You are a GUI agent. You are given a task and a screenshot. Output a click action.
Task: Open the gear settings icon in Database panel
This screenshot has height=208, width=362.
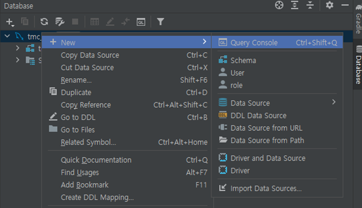[330, 5]
